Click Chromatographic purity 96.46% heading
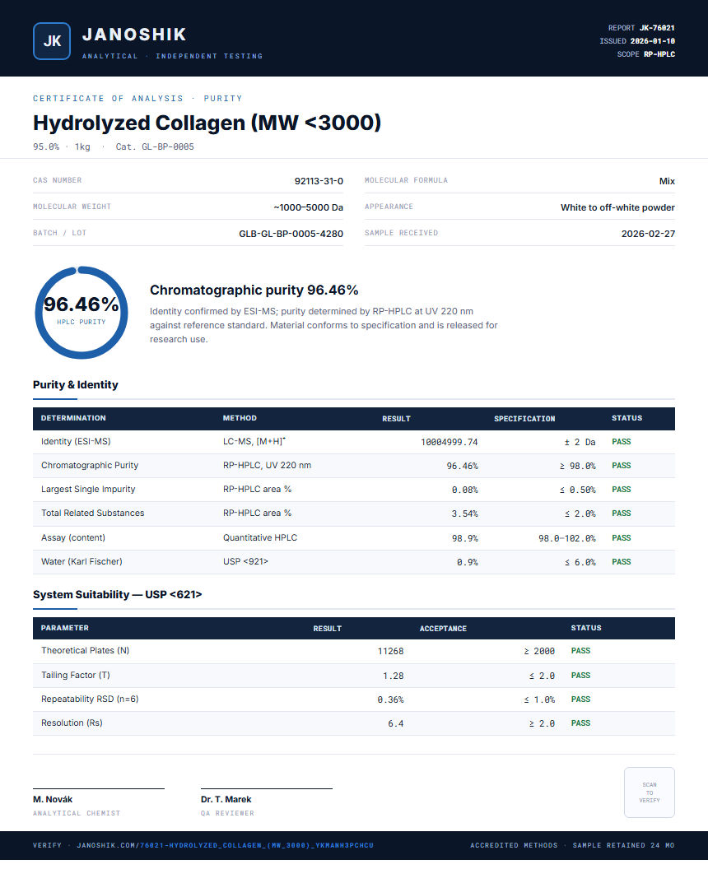708x883 pixels. pos(254,290)
